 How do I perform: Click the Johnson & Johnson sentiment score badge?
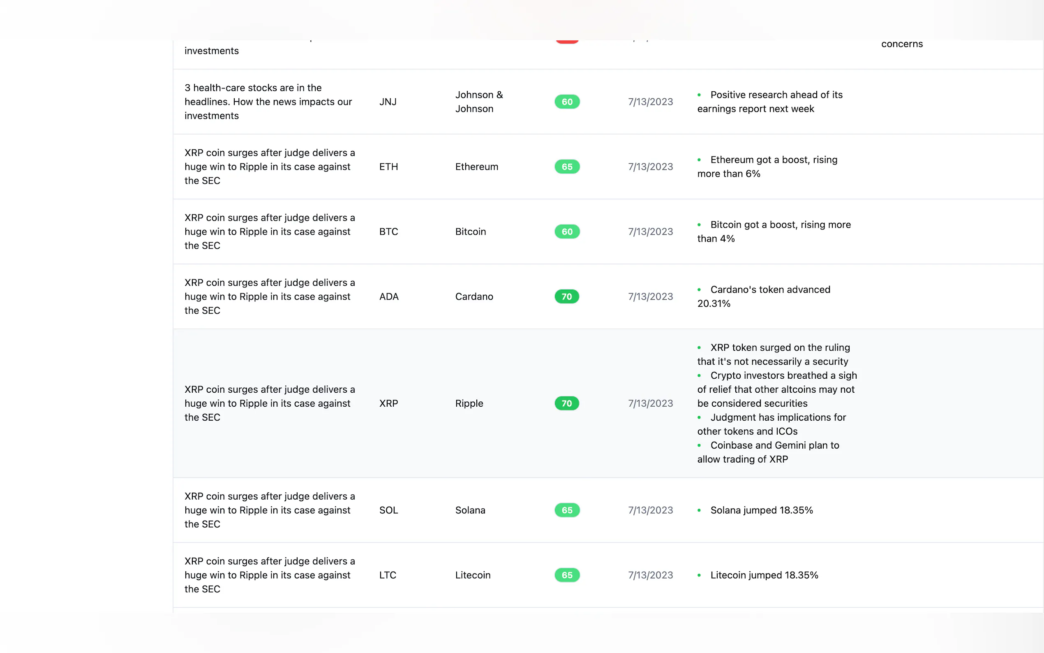pyautogui.click(x=567, y=102)
